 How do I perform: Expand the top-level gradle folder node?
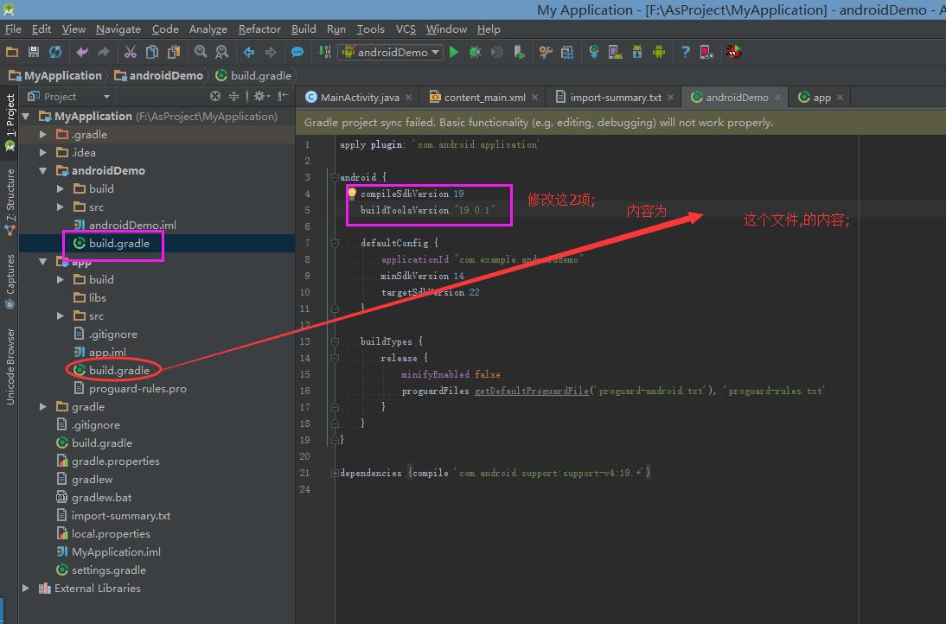(43, 406)
